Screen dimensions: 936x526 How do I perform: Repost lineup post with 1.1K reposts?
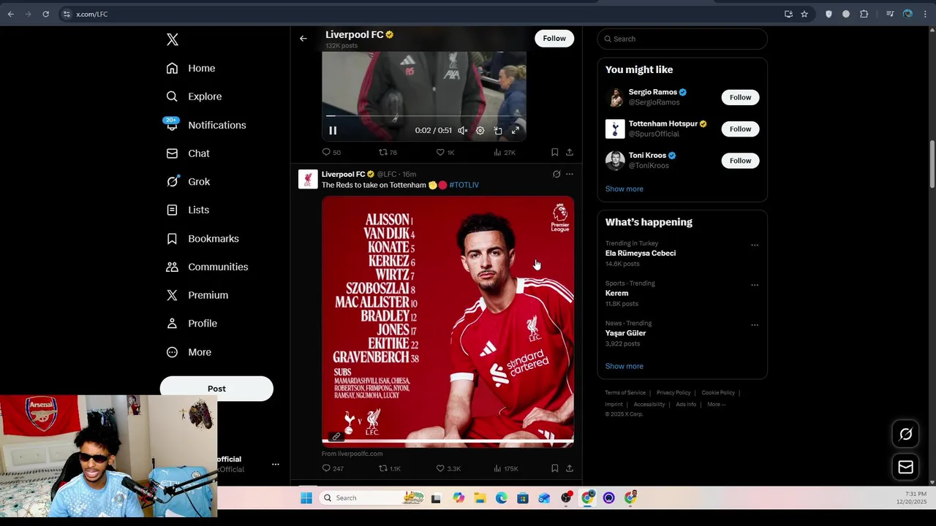coord(389,468)
